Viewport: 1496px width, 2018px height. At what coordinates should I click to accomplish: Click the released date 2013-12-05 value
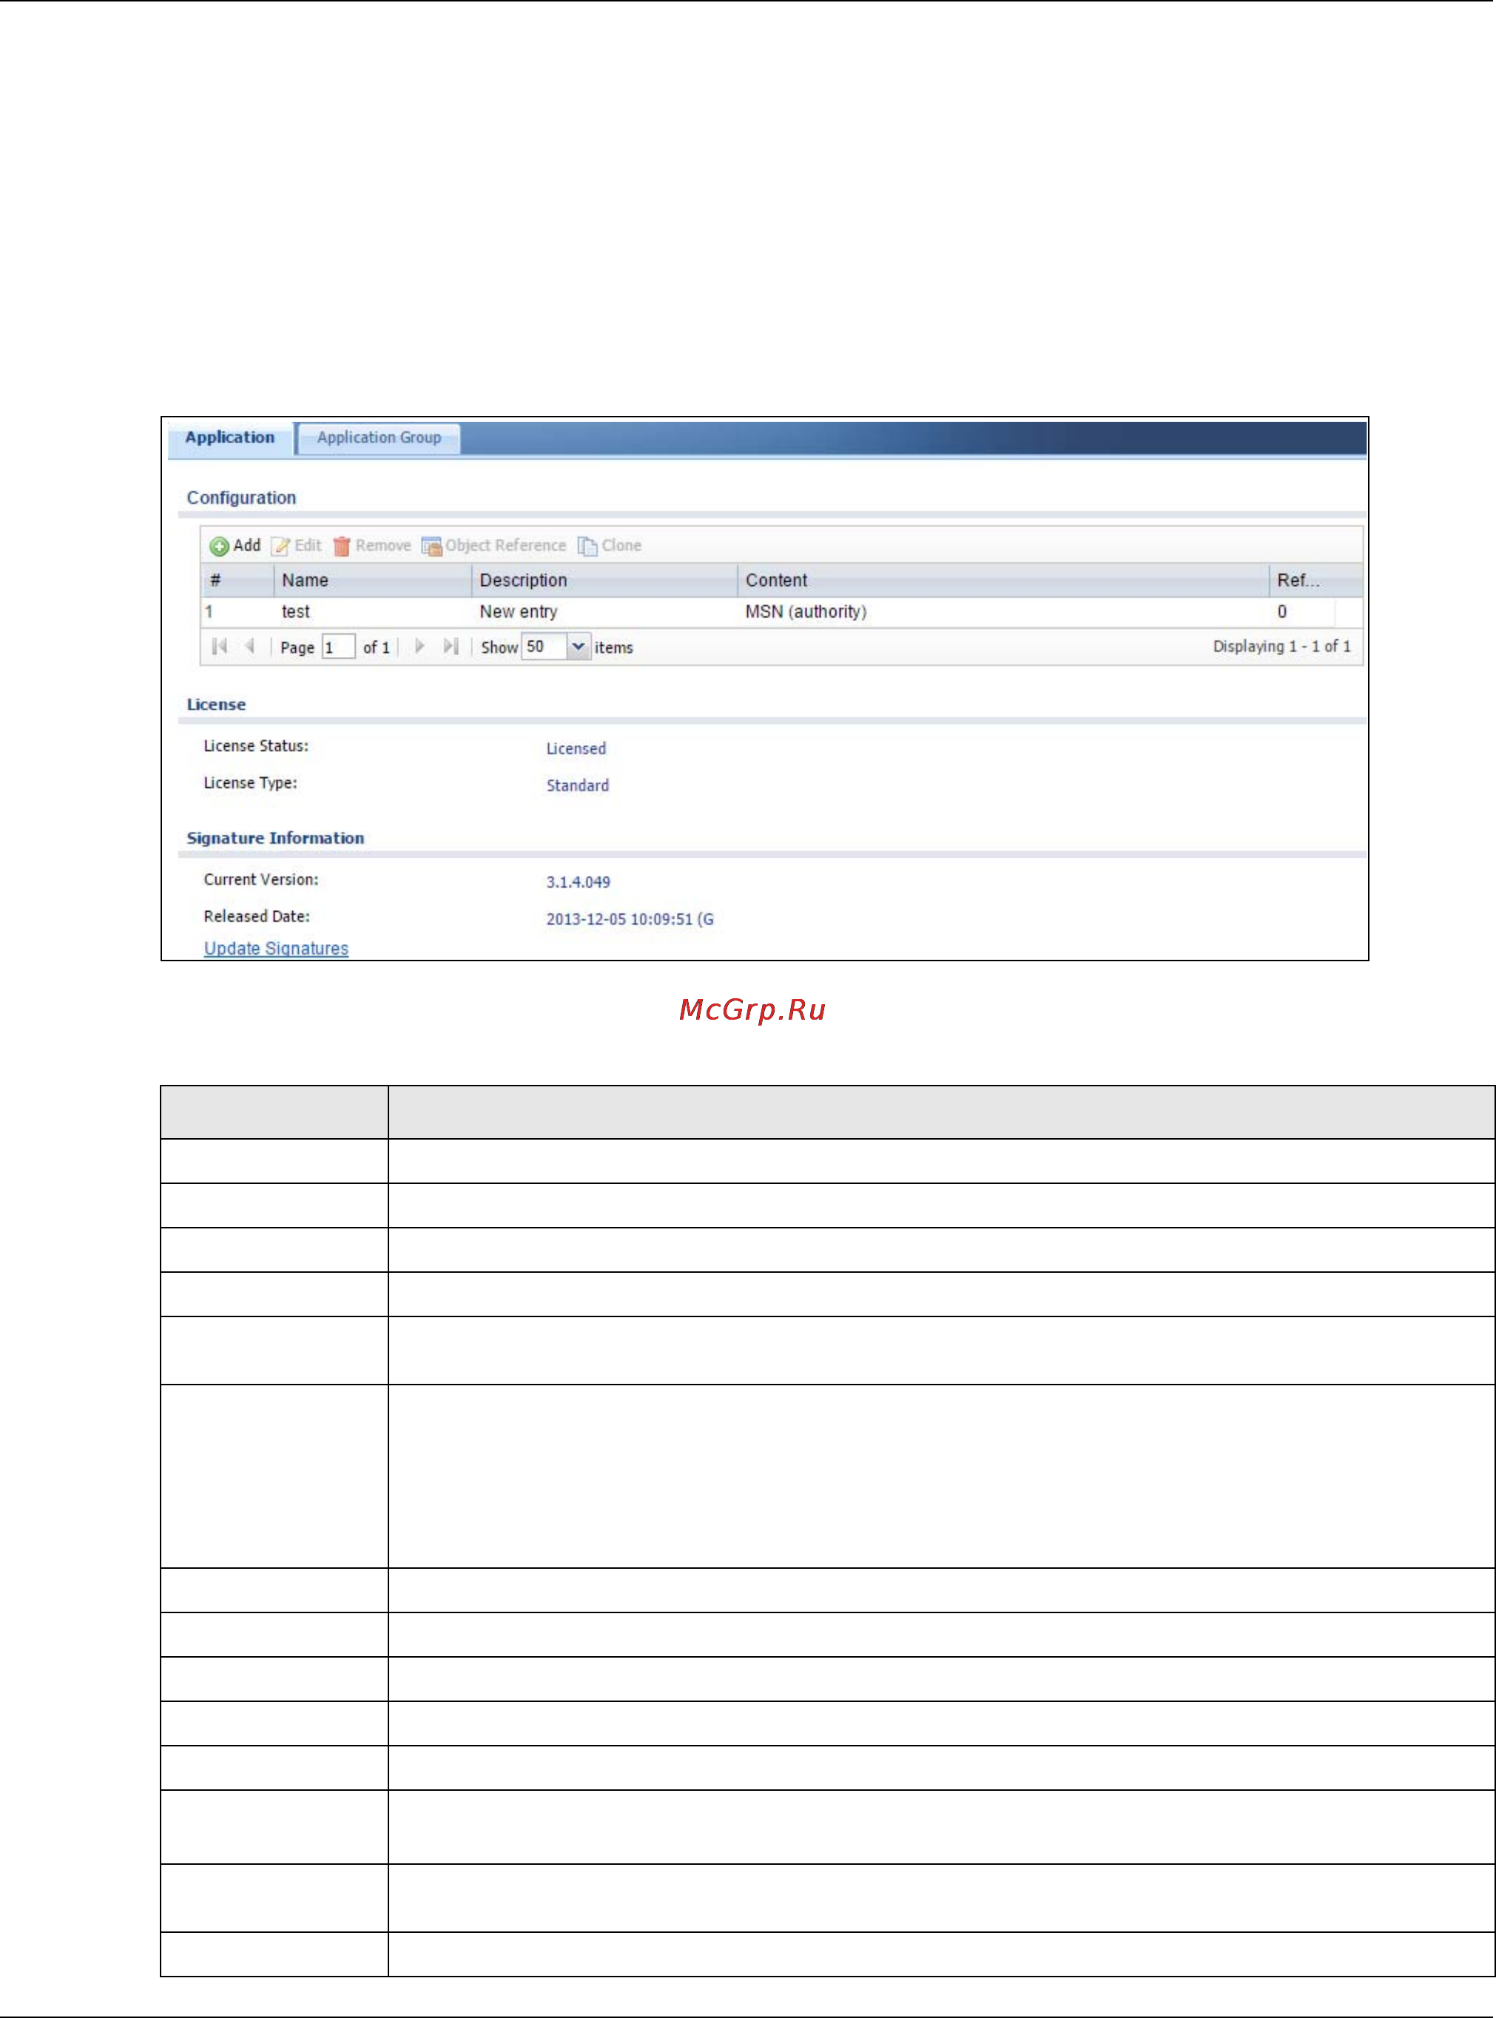click(630, 919)
